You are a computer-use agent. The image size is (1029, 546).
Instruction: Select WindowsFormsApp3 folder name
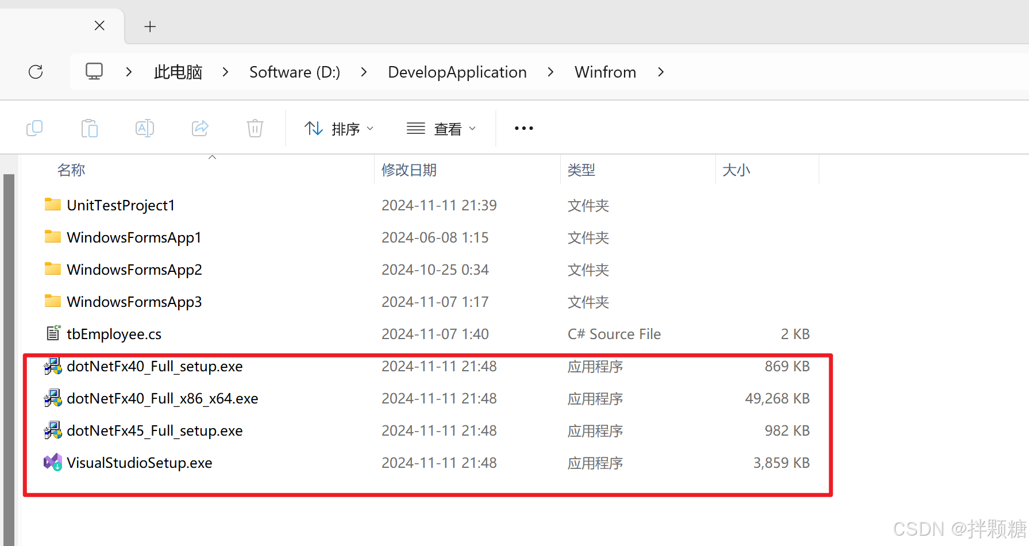tap(134, 302)
